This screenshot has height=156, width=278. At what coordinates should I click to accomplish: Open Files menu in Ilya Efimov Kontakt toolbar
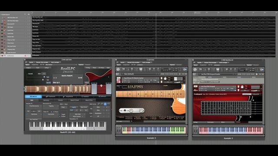click(x=150, y=69)
